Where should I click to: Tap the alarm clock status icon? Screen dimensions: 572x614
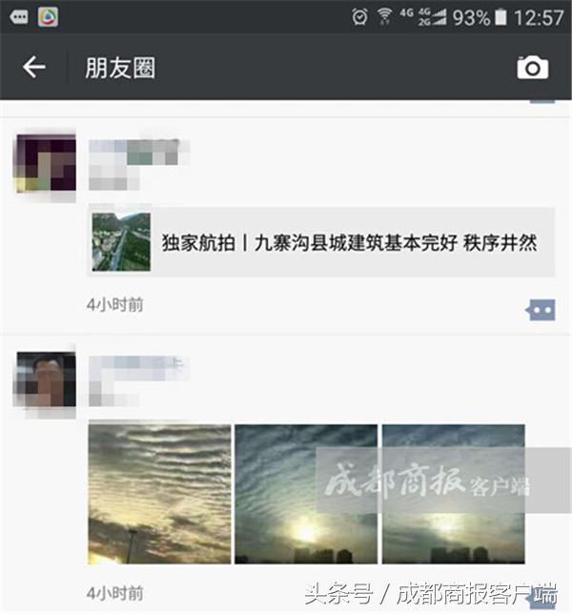click(x=359, y=17)
